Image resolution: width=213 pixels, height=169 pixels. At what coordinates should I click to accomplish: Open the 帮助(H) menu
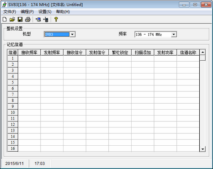(63, 12)
